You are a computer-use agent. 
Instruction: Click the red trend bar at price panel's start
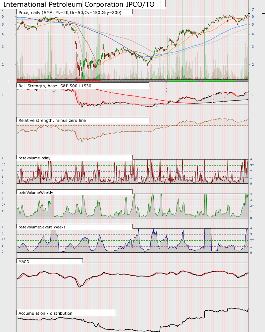click(x=27, y=80)
